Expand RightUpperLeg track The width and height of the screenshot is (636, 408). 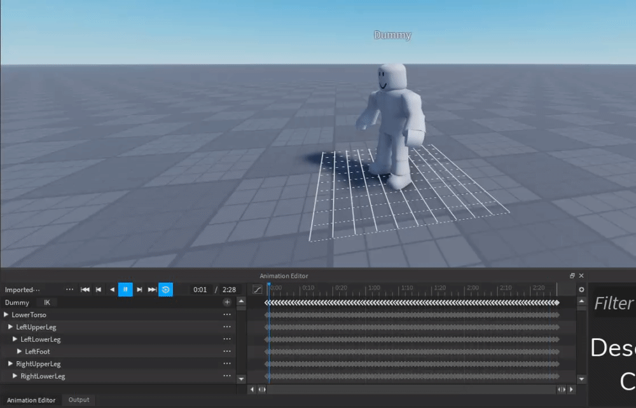(11, 364)
